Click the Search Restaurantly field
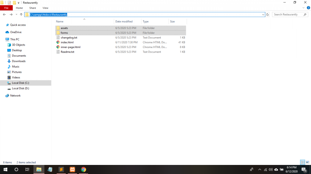Image resolution: width=311 pixels, height=174 pixels. pyautogui.click(x=288, y=14)
